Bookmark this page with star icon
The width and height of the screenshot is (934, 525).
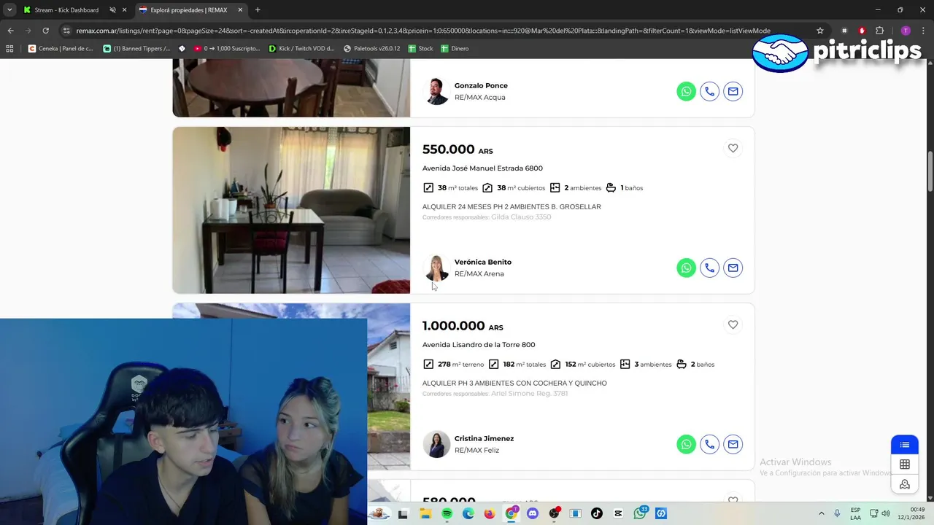pos(820,31)
